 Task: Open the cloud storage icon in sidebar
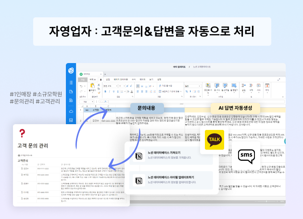tap(71, 111)
